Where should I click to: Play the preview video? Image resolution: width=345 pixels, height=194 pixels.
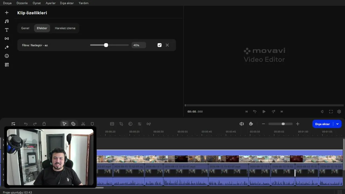click(x=264, y=112)
